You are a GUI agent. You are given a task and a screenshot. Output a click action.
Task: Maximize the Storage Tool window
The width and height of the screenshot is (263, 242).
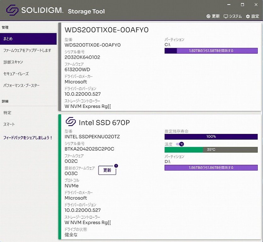coord(242,4)
